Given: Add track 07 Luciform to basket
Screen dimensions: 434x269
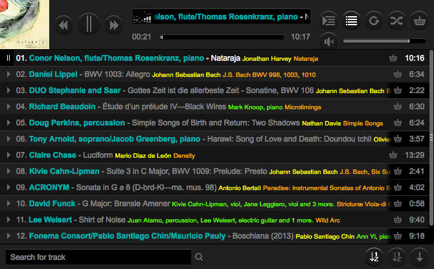Looking at the screenshot, I should click(393, 155).
